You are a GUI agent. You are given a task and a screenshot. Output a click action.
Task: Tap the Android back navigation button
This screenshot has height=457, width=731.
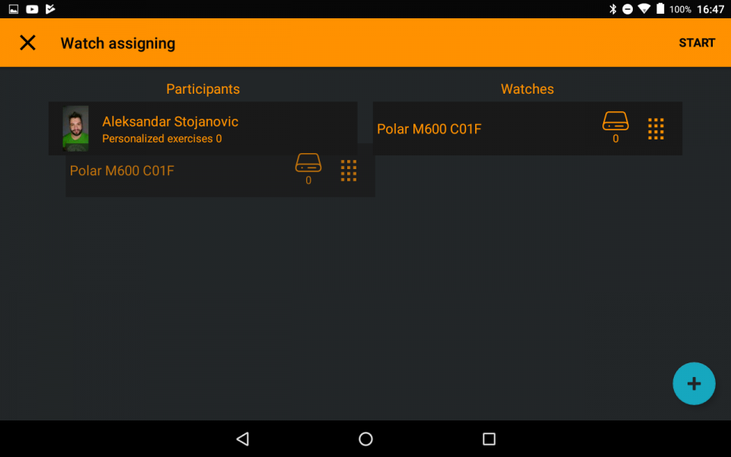coord(242,439)
